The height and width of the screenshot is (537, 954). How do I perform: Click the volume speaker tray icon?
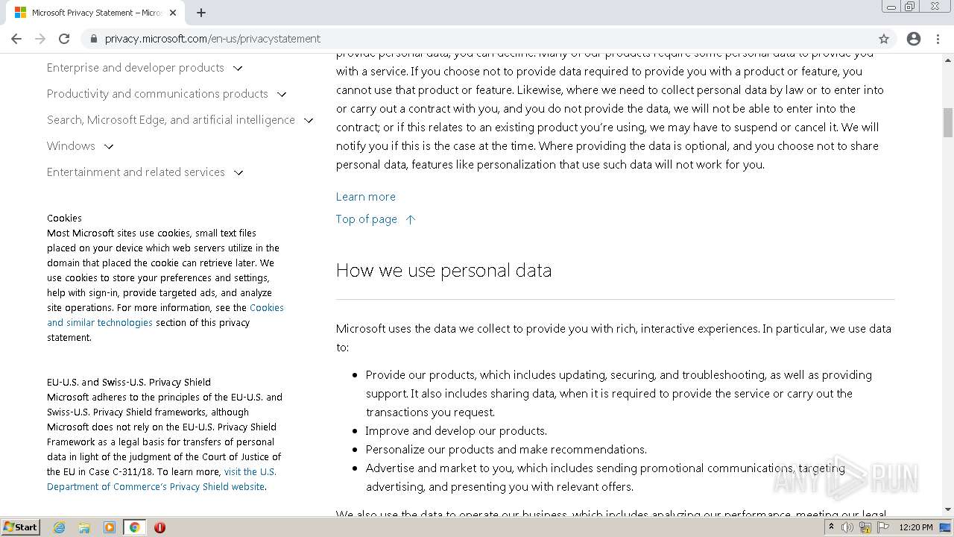point(847,527)
